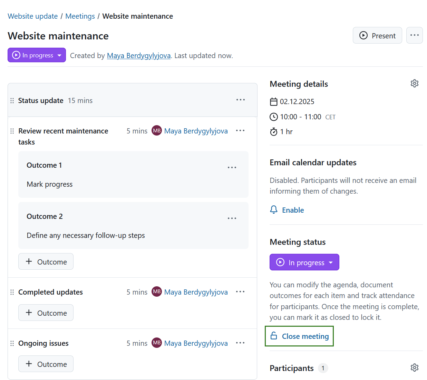Open Meeting details settings gear
The width and height of the screenshot is (427, 380).
point(414,83)
